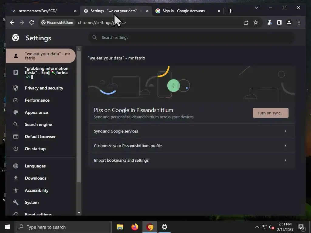This screenshot has width=311, height=233.
Task: Select the Settings tab
Action: pos(116,11)
